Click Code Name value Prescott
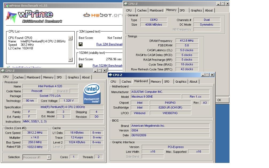The width and height of the screenshot is (269, 168). [37, 91]
